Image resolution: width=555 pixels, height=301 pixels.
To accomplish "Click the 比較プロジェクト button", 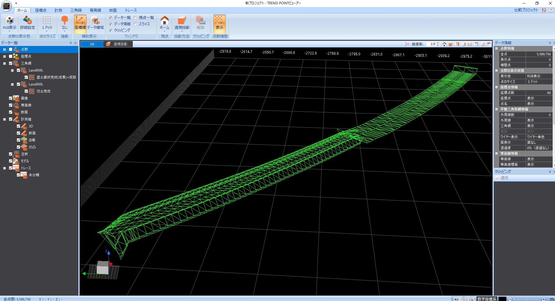I will [526, 10].
